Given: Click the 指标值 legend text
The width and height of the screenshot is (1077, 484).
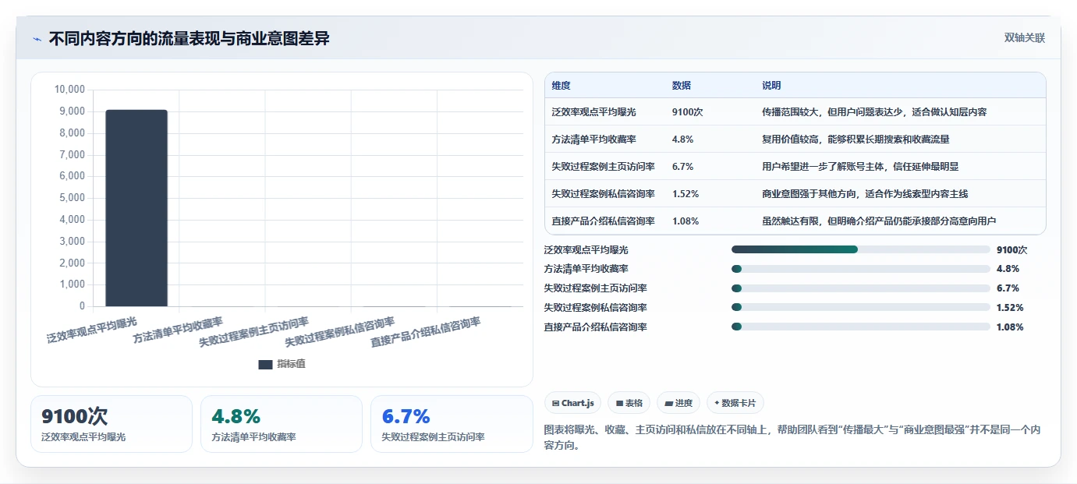Looking at the screenshot, I should (x=291, y=364).
